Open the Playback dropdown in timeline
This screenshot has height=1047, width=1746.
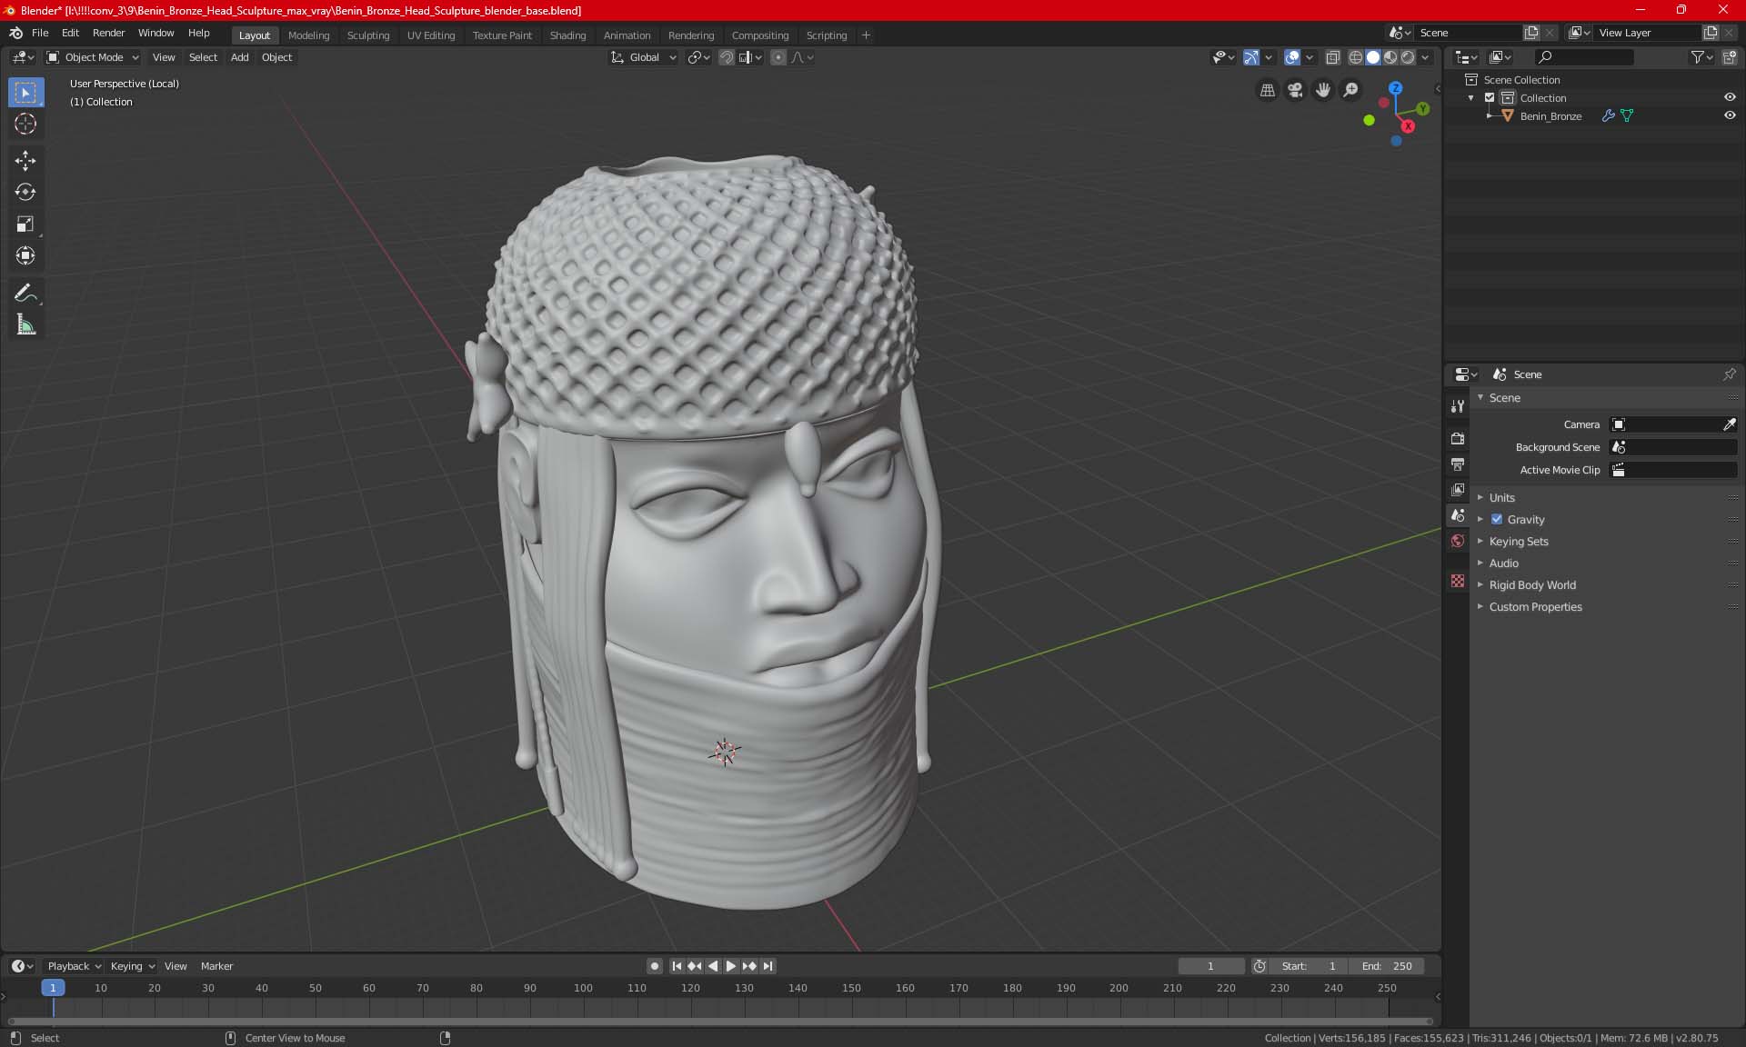(x=74, y=966)
